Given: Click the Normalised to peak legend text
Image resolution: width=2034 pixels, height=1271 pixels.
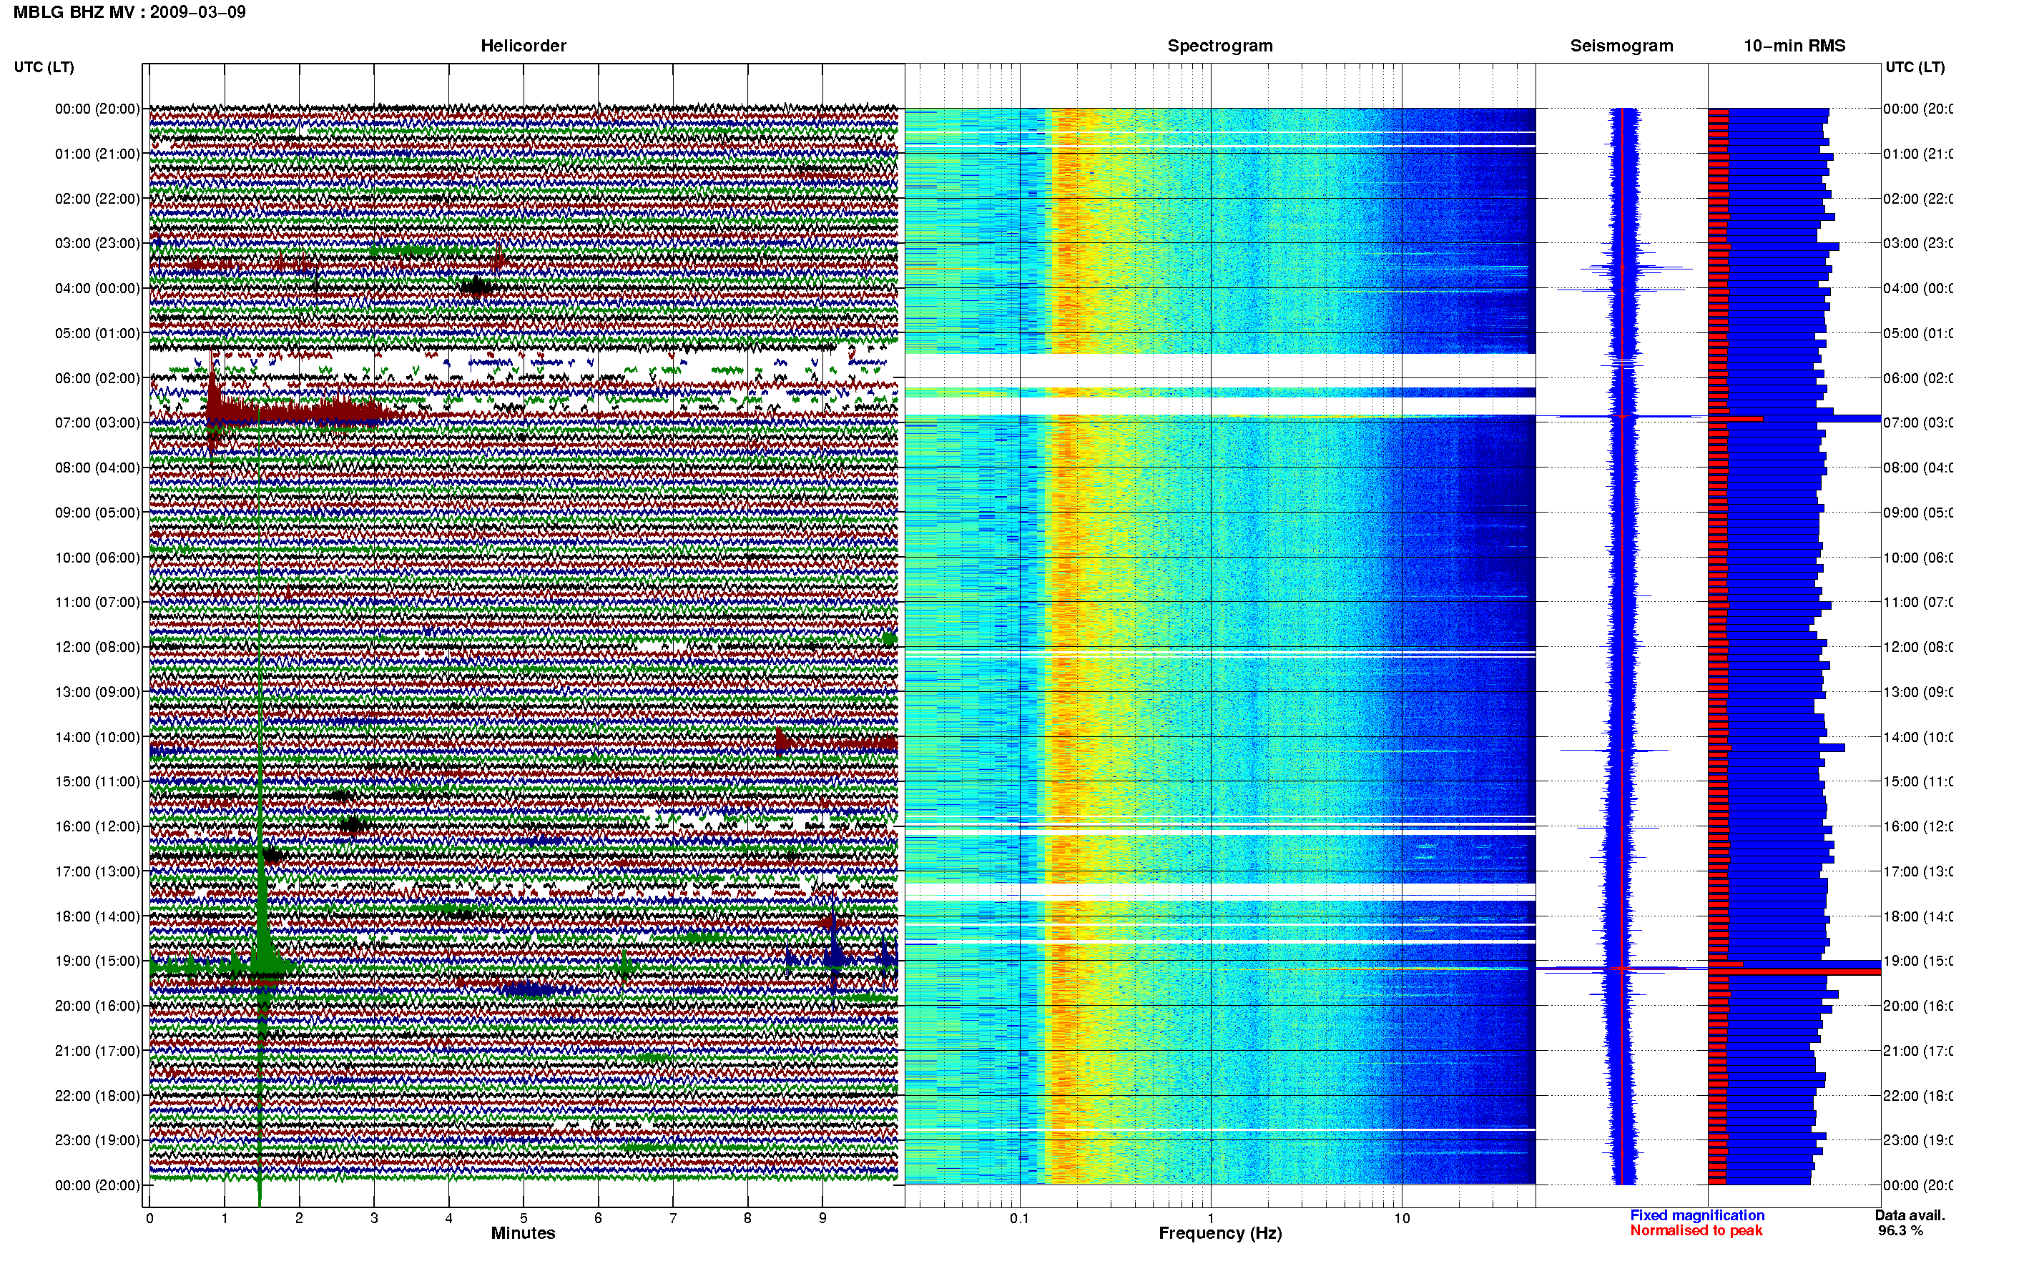Looking at the screenshot, I should [x=1696, y=1231].
